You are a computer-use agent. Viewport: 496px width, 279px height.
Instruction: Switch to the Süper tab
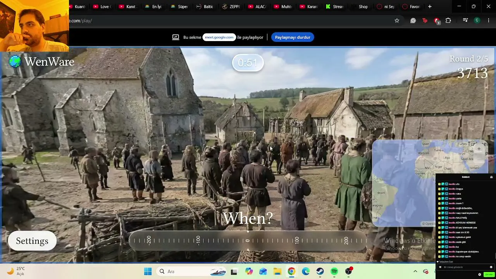click(x=179, y=7)
